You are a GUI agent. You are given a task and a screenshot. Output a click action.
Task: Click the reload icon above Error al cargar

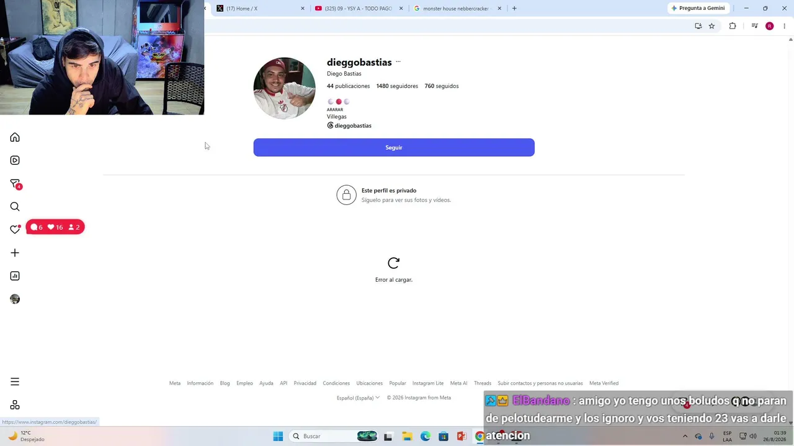[393, 263]
